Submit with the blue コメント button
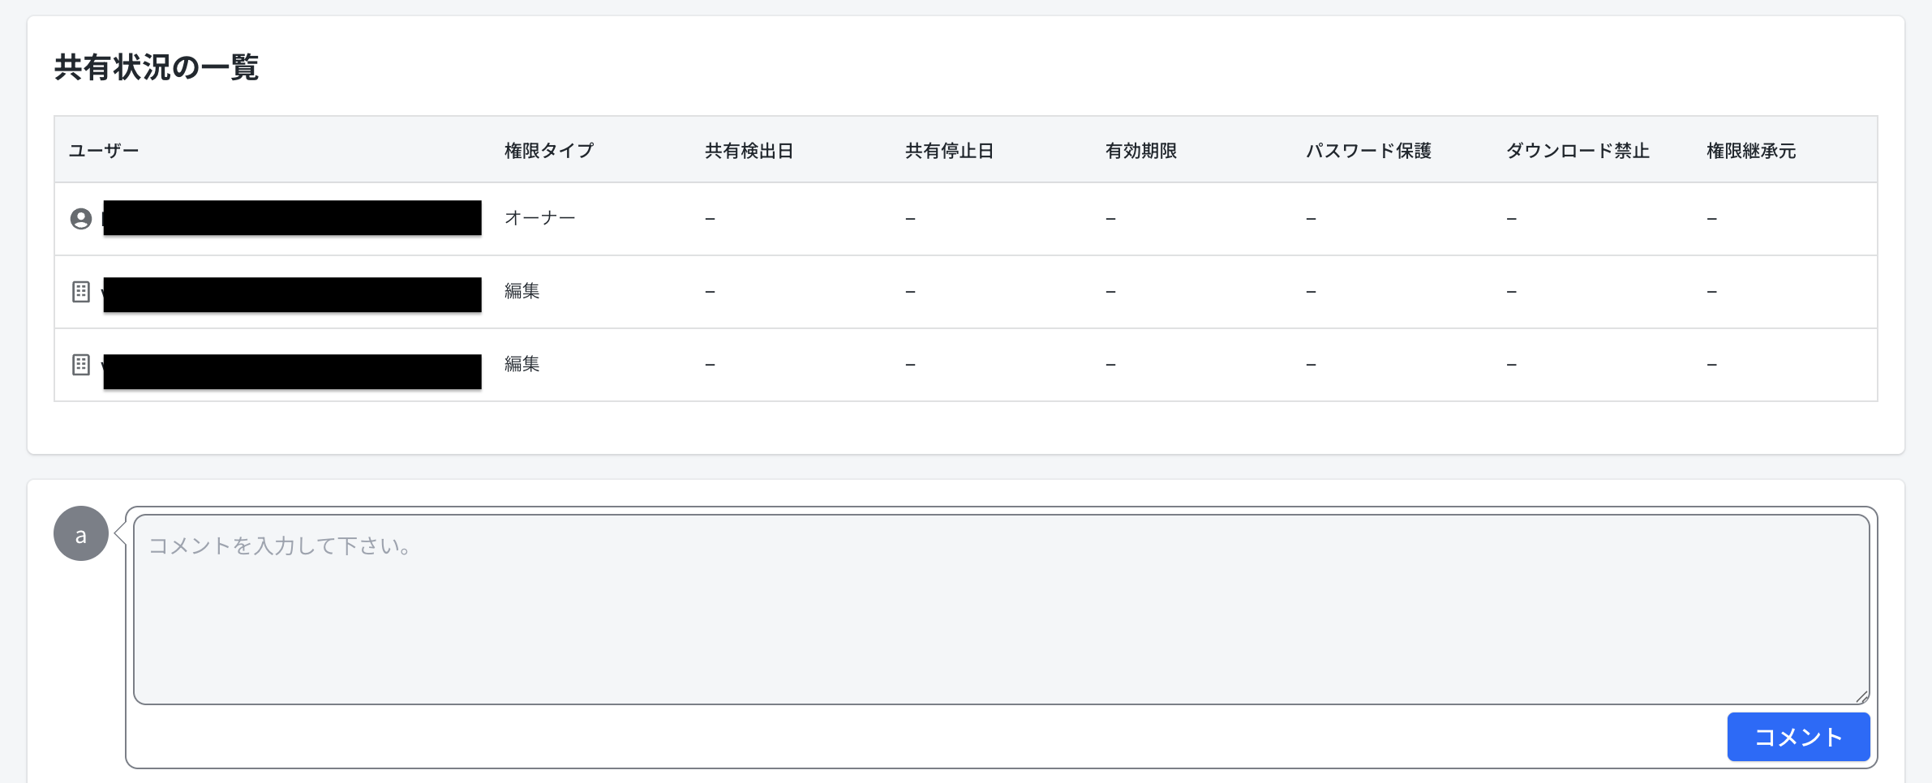This screenshot has height=783, width=1932. click(1798, 737)
